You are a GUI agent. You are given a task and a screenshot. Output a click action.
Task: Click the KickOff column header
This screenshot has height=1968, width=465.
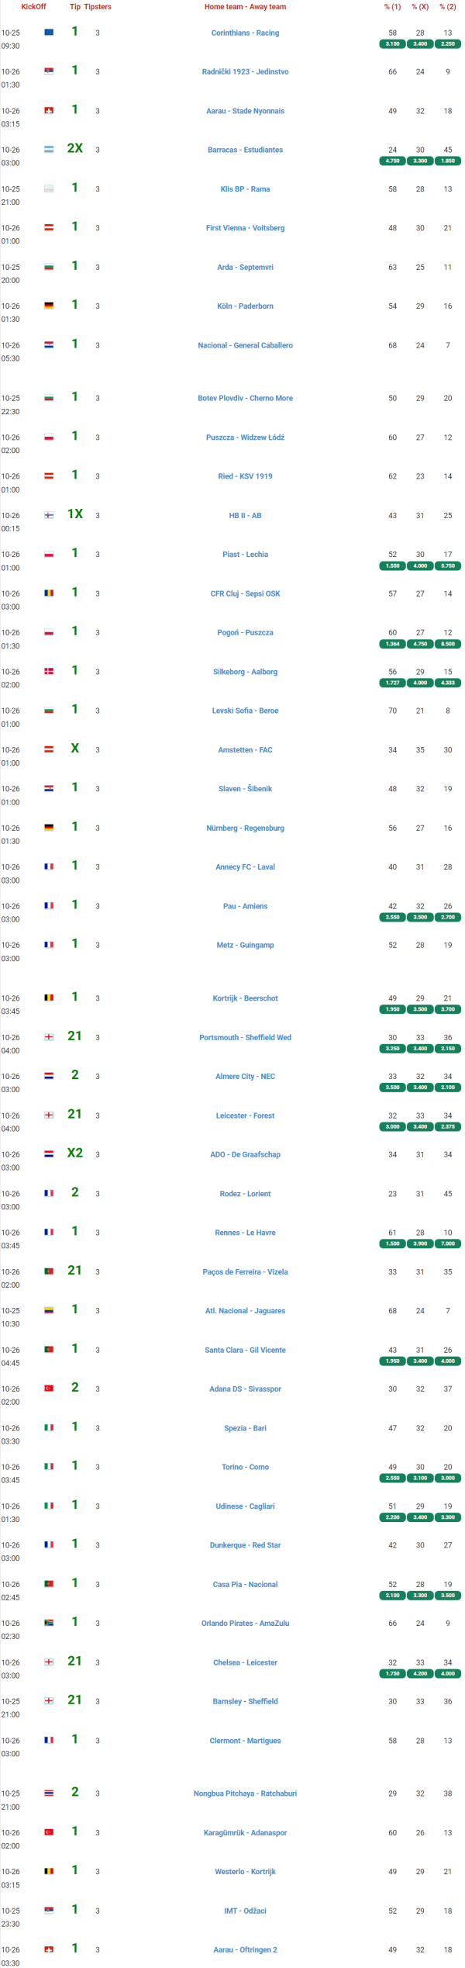coord(33,7)
